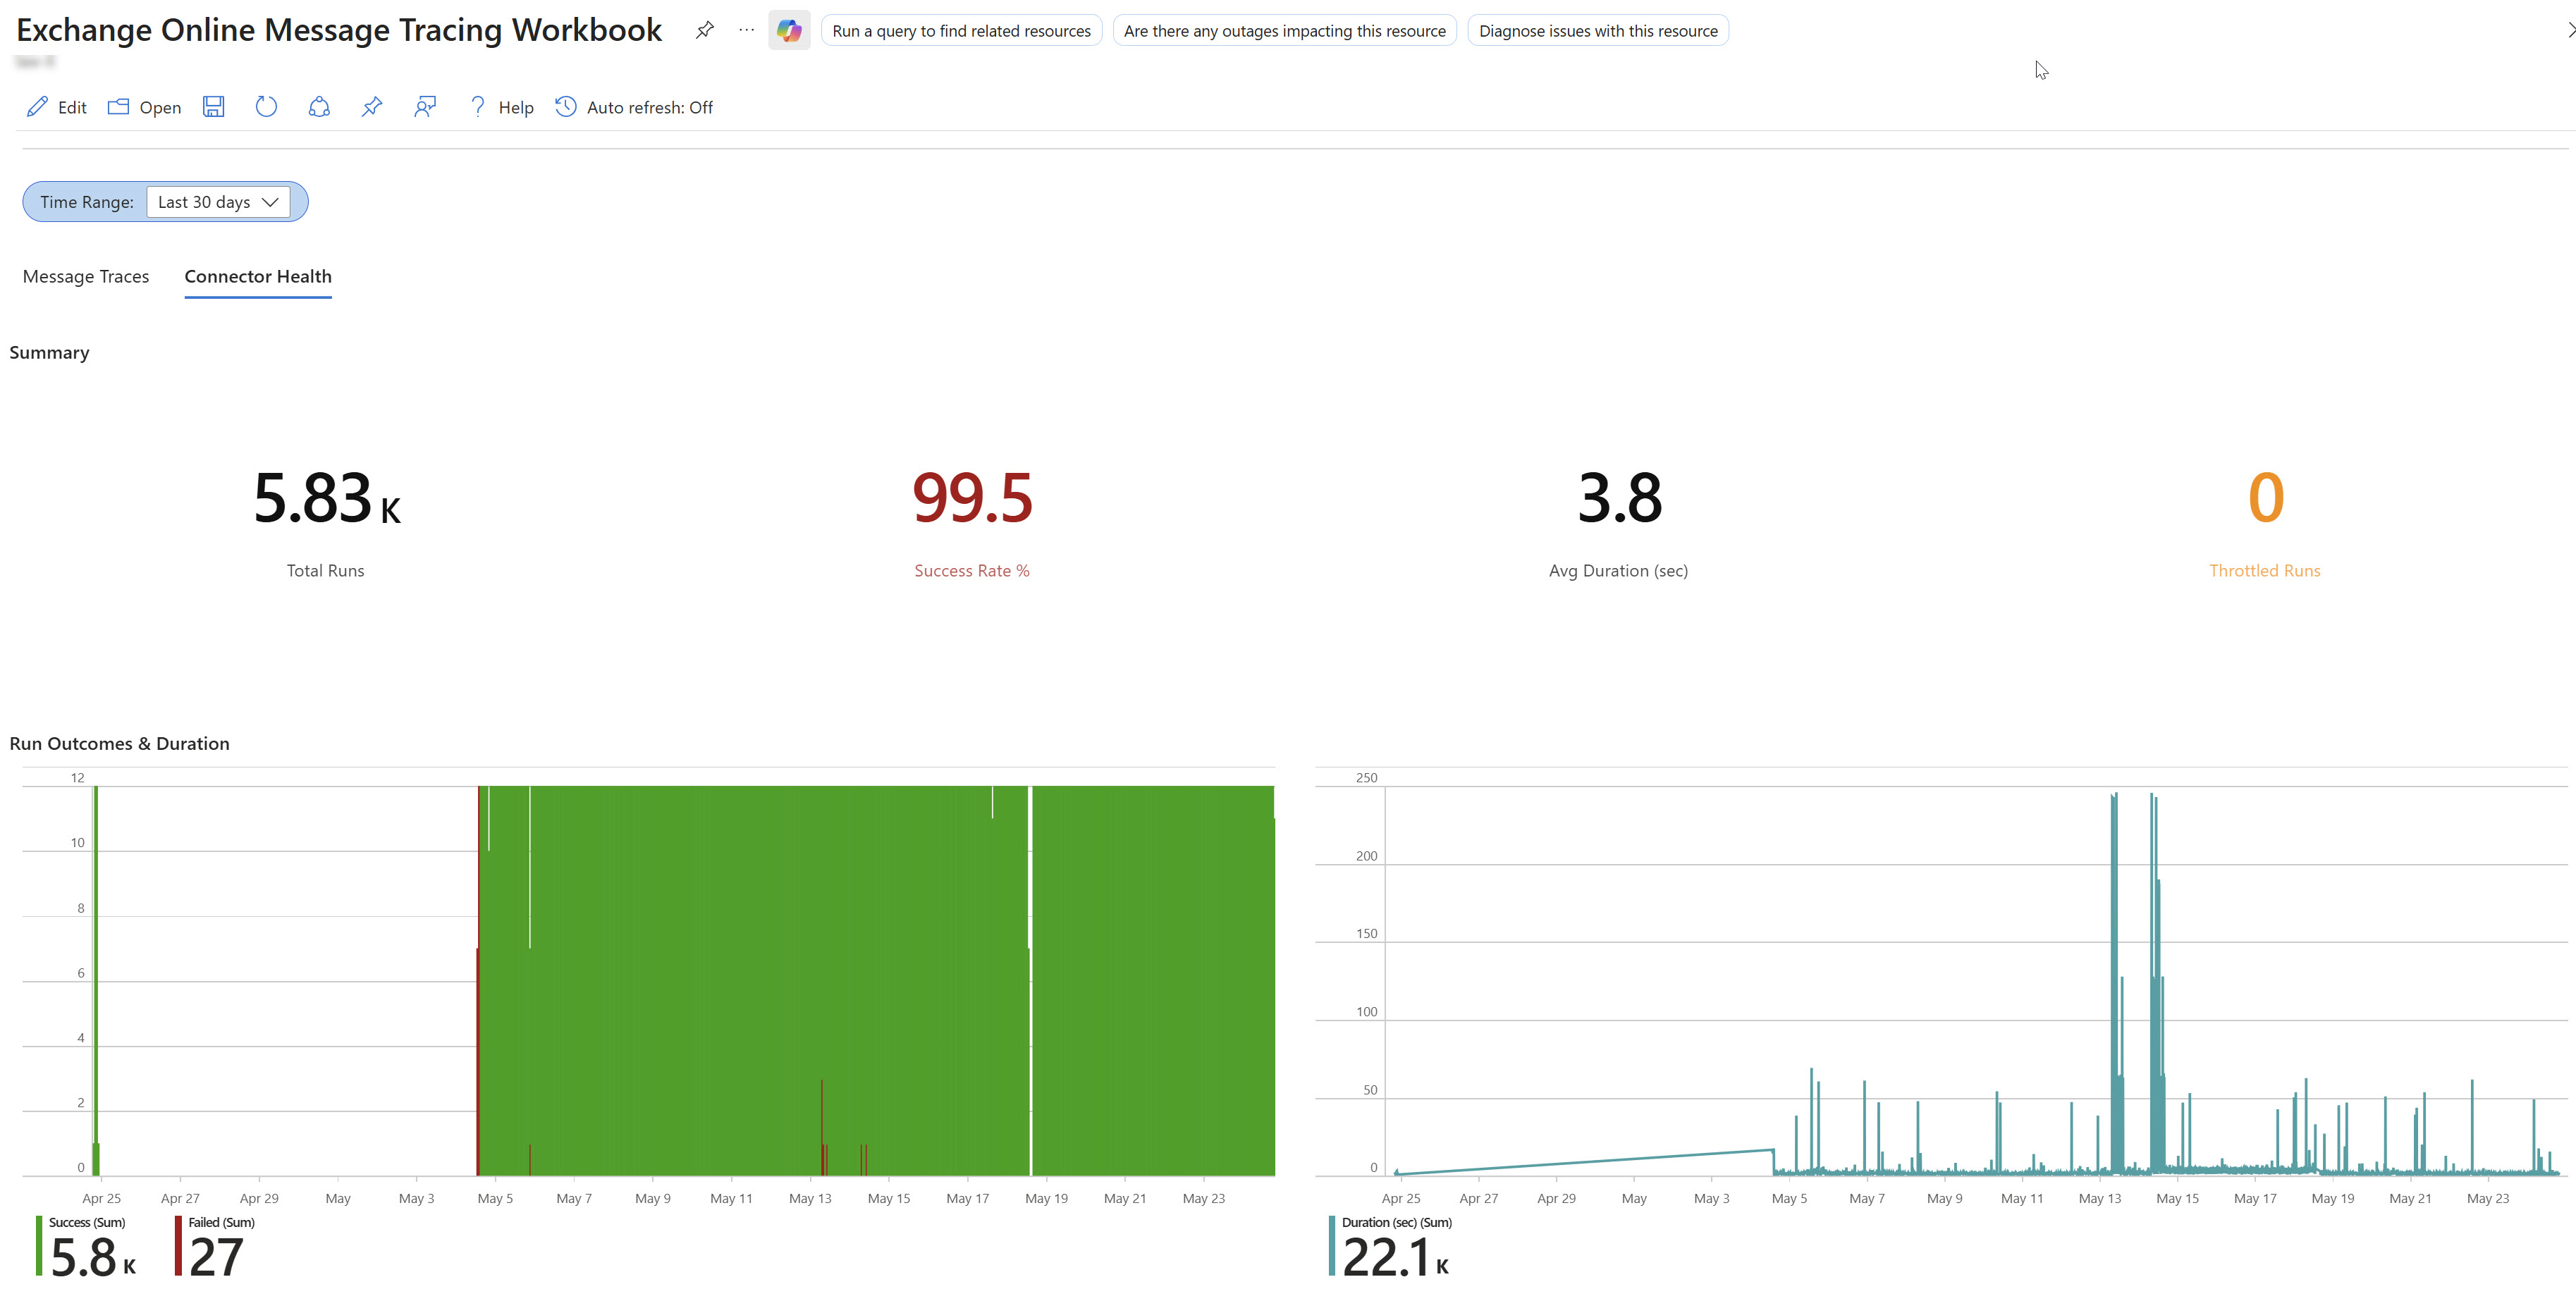Pin the workbook using the toolbar pin icon
Image resolution: width=2576 pixels, height=1289 pixels.
tap(372, 107)
